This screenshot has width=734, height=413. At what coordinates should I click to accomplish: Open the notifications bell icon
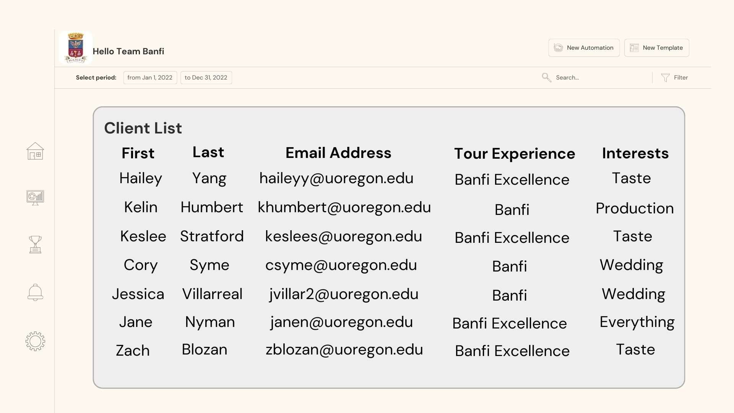35,292
